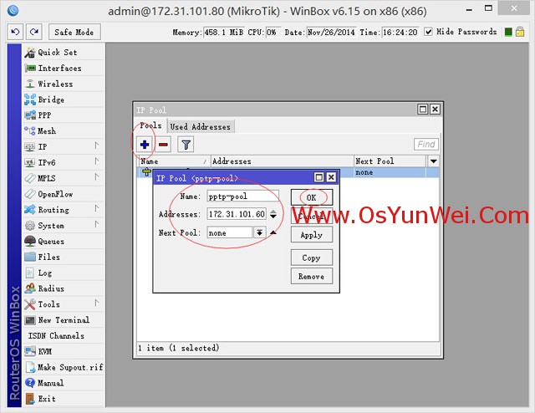The width and height of the screenshot is (535, 413).
Task: Click the green traffic indicator icon
Action: (x=508, y=32)
